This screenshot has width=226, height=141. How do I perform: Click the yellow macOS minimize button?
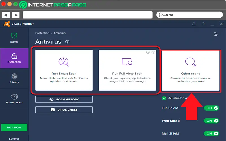[9, 4]
